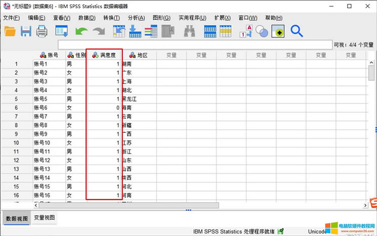Click the Open data document folder icon
Image resolution: width=377 pixels, height=236 pixels.
pyautogui.click(x=10, y=31)
